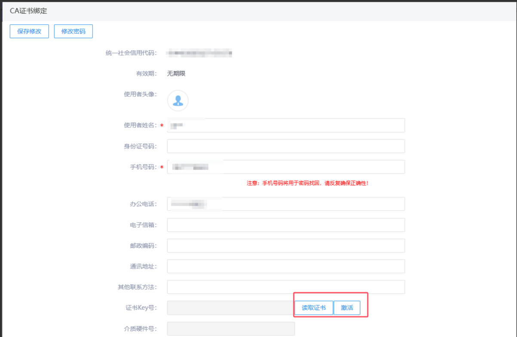Click the user avatar icon

pyautogui.click(x=178, y=101)
